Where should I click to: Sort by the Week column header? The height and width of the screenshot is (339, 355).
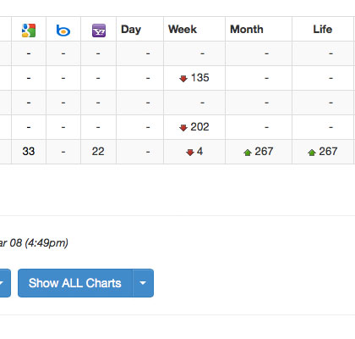(x=183, y=30)
